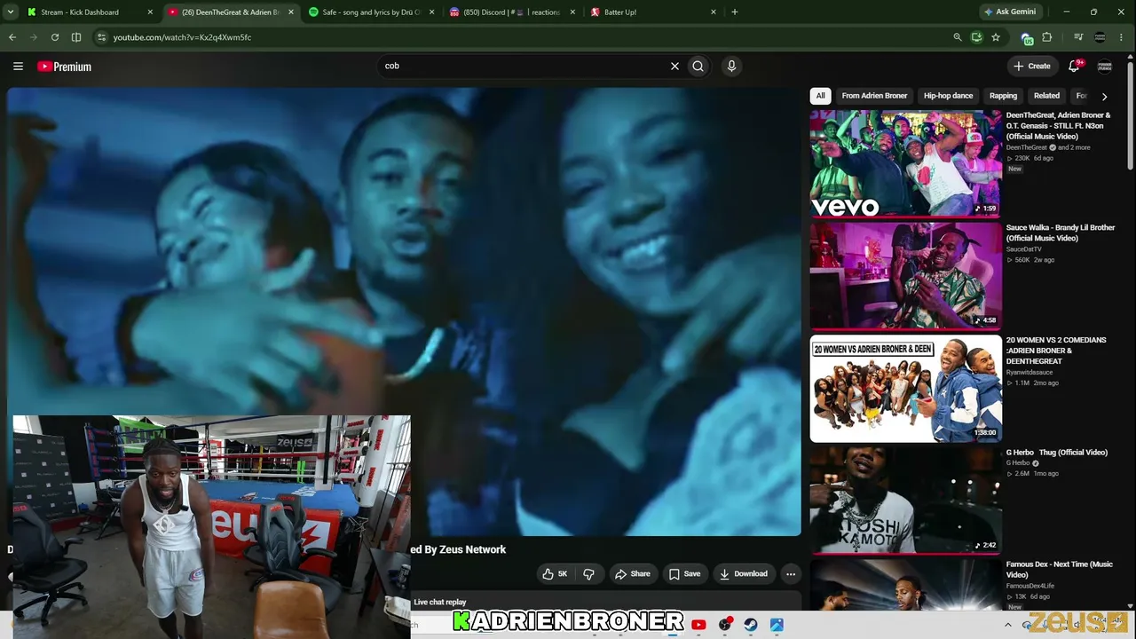The width and height of the screenshot is (1136, 639).
Task: Go back with the browser back arrow
Action: pyautogui.click(x=12, y=37)
